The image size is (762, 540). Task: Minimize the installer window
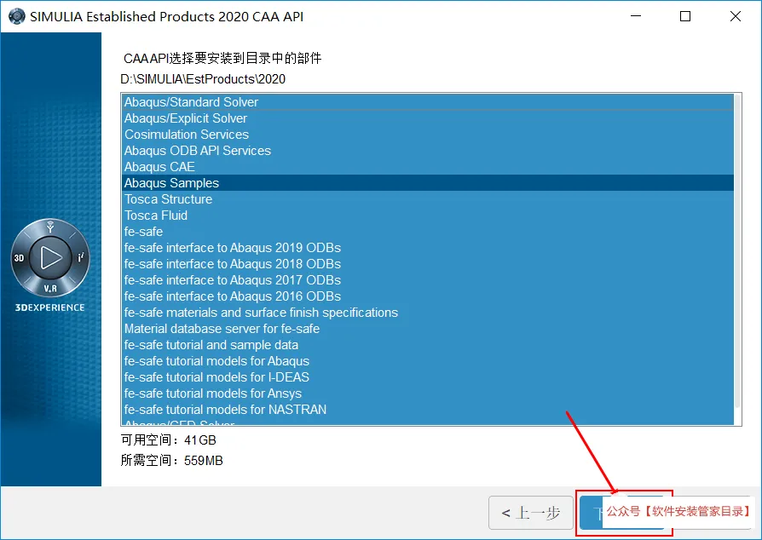click(x=636, y=16)
